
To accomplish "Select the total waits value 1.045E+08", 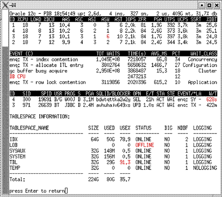I will tap(108, 60).
